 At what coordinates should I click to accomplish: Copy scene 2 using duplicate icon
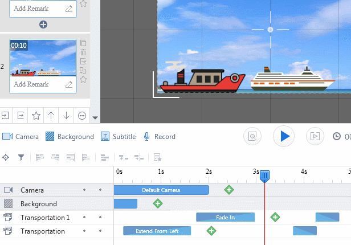(x=83, y=43)
